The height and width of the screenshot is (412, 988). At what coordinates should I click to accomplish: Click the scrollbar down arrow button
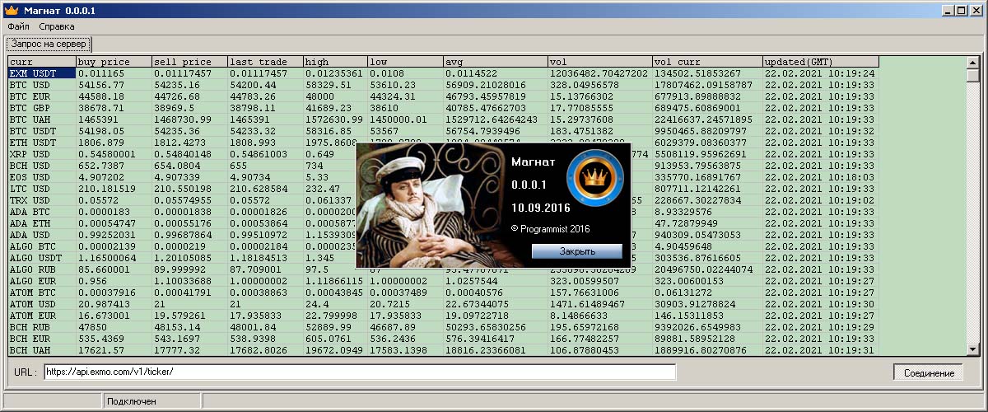pos(972,350)
